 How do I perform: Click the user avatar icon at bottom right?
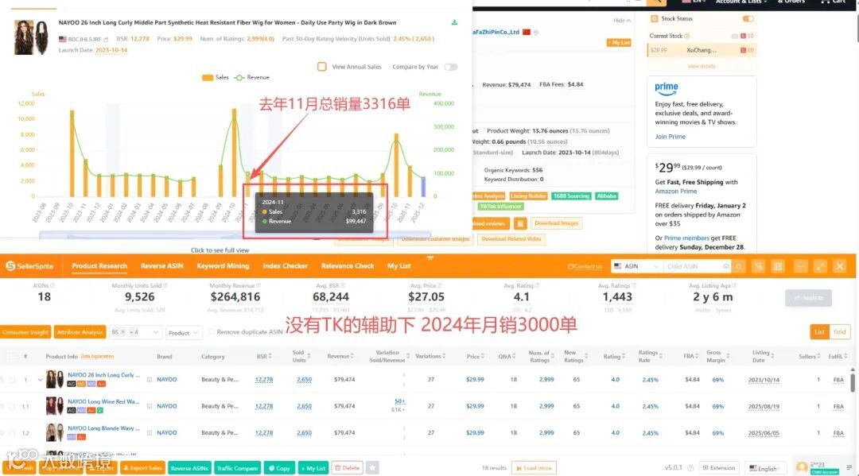(802, 466)
